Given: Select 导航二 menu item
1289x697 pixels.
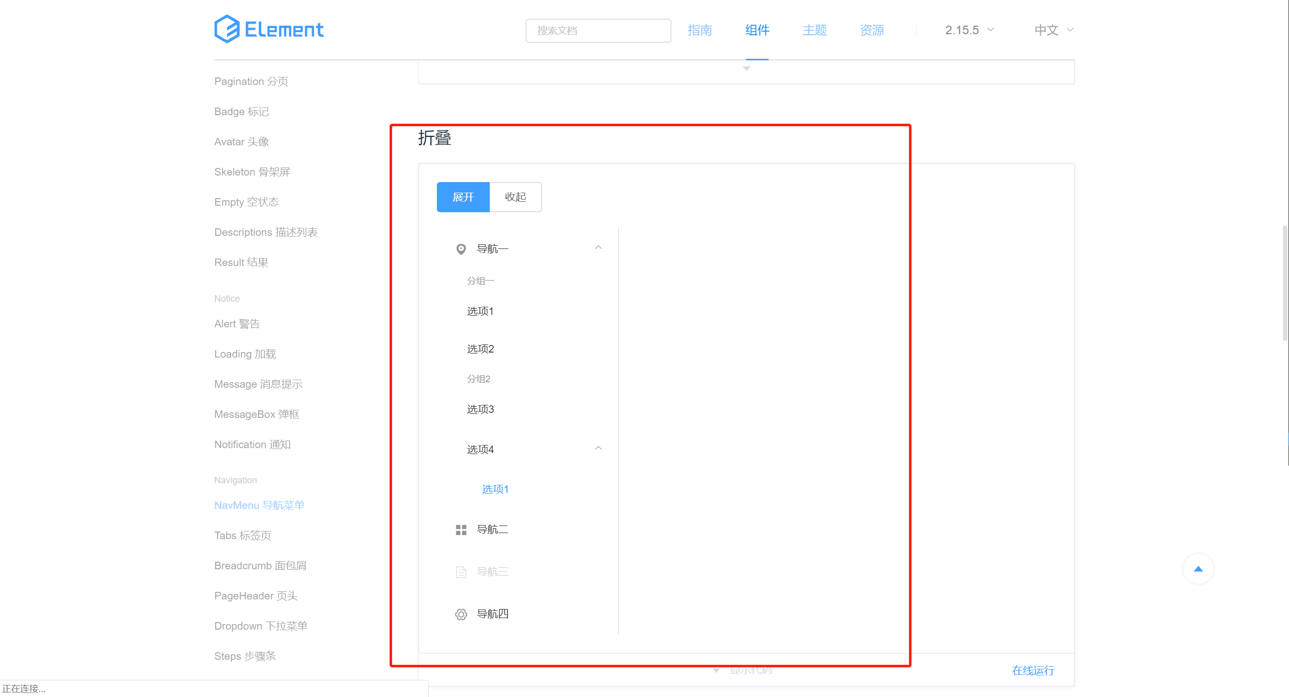Looking at the screenshot, I should [x=527, y=530].
